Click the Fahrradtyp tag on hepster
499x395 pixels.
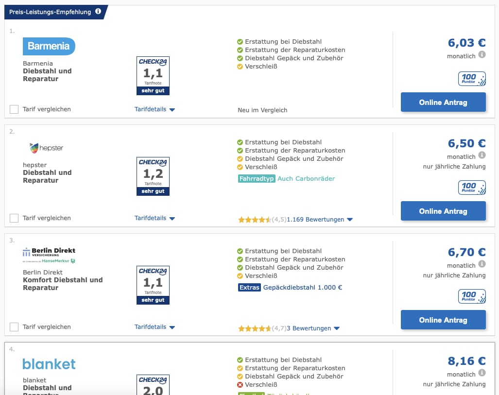tap(257, 178)
